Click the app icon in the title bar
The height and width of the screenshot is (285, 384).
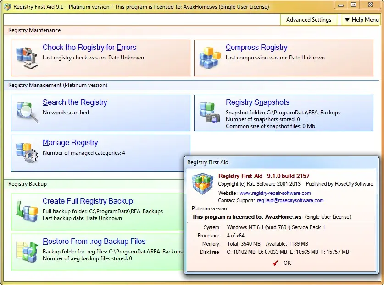7,6
